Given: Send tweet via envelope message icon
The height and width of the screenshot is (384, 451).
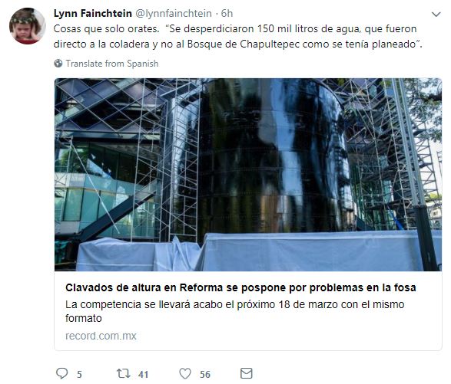Looking at the screenshot, I should point(246,373).
